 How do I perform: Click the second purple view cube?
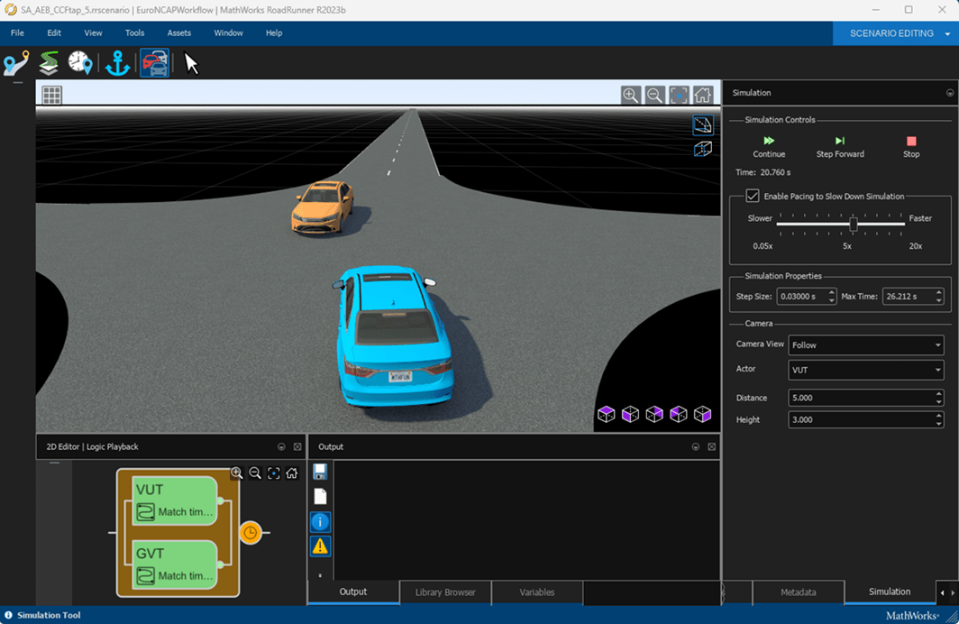630,414
